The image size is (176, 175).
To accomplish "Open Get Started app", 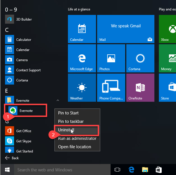I will click(x=19, y=150).
